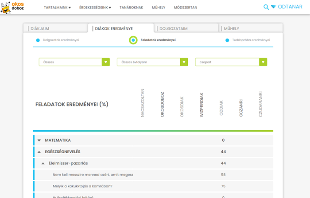Click green arrow of Összes évfolyam dropdown
Viewport: 310px width, 198px height.
point(184,62)
